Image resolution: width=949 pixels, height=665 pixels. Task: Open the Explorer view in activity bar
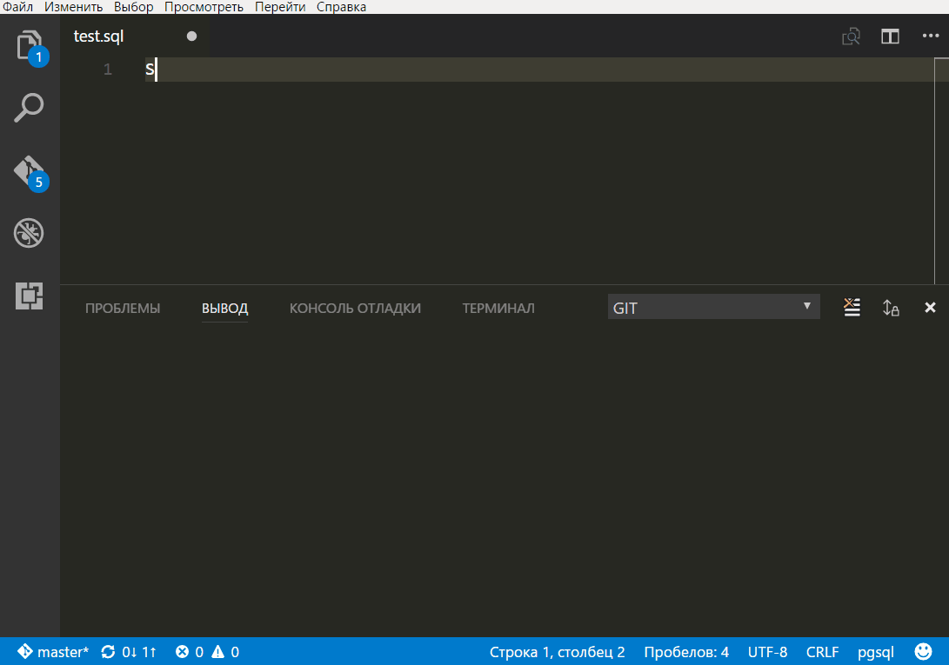30,45
